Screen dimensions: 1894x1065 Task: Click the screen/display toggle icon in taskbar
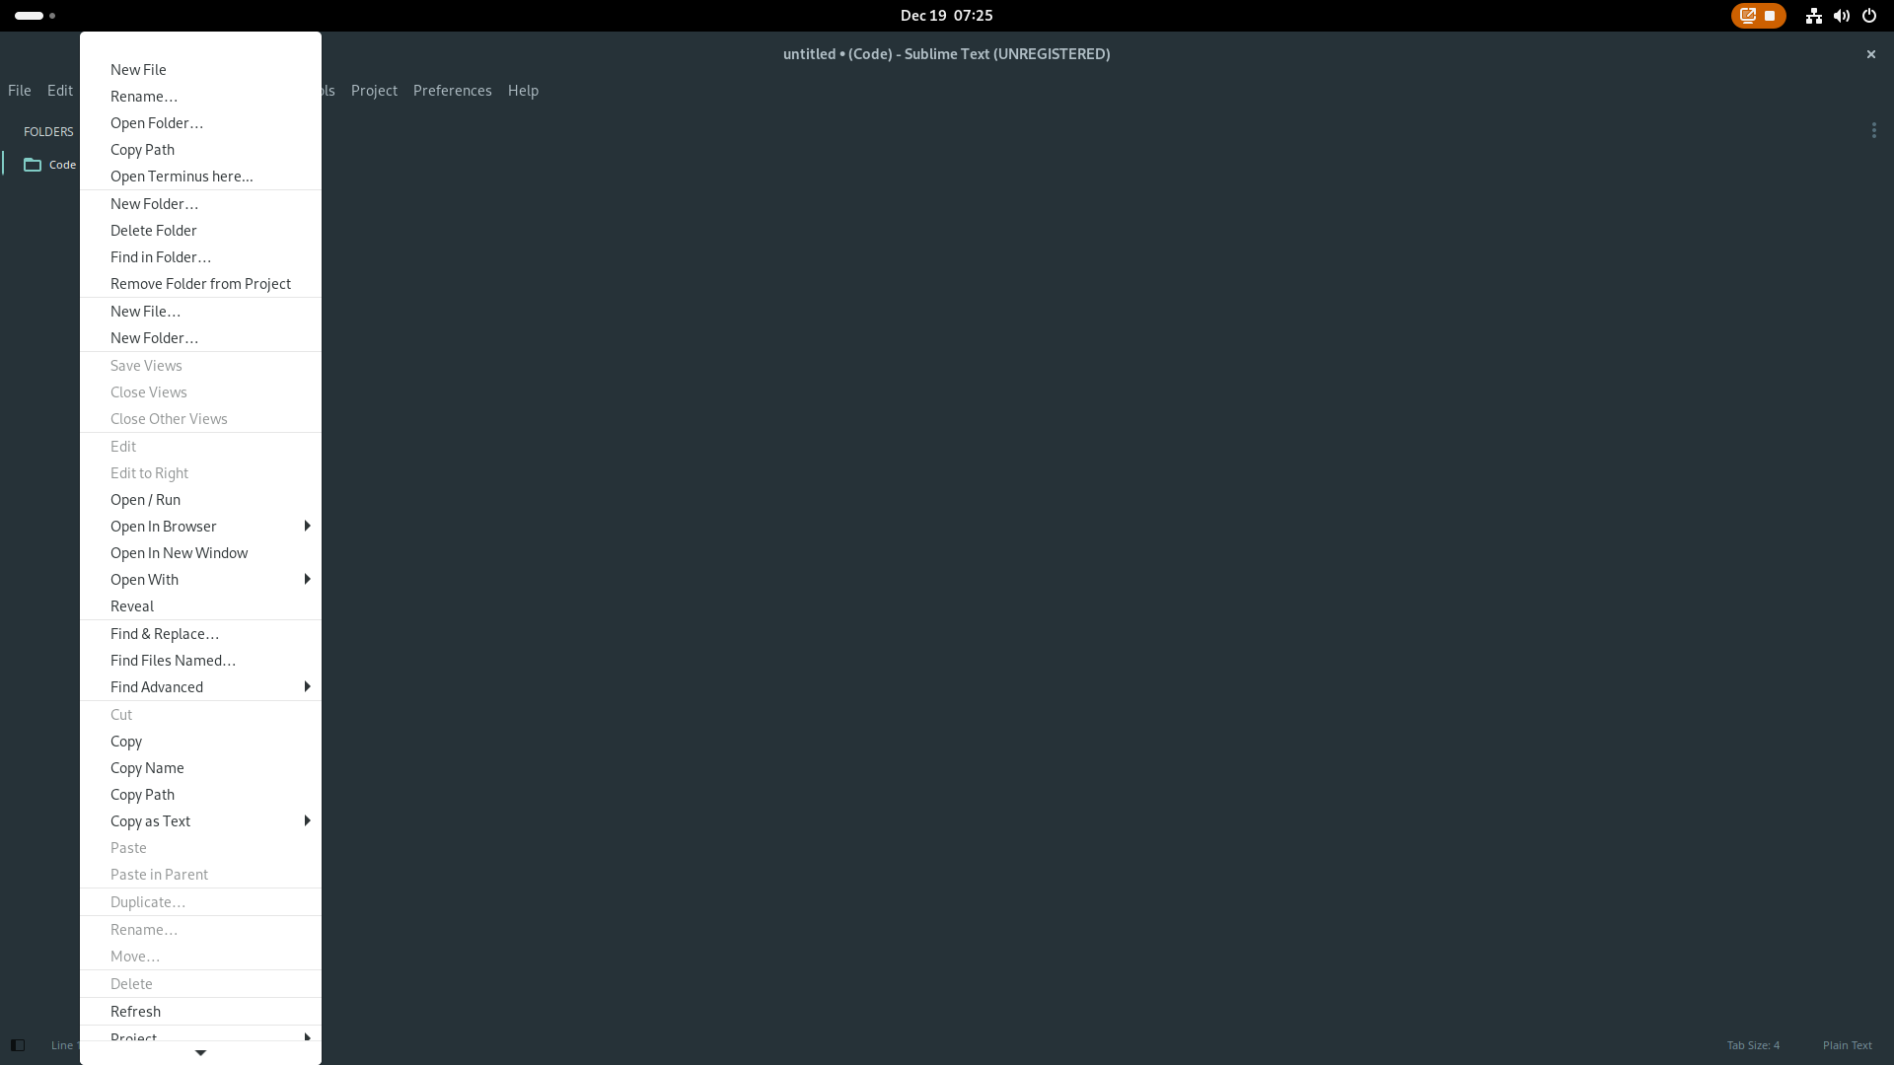[x=1747, y=15]
